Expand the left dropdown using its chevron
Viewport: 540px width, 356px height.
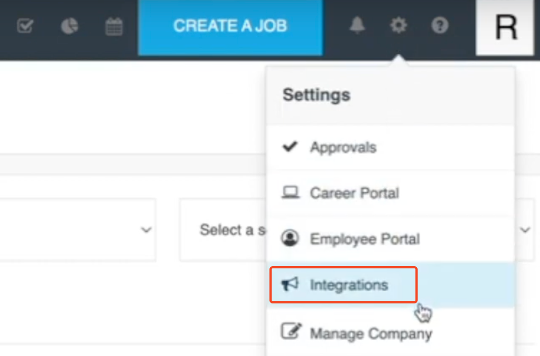click(x=146, y=230)
